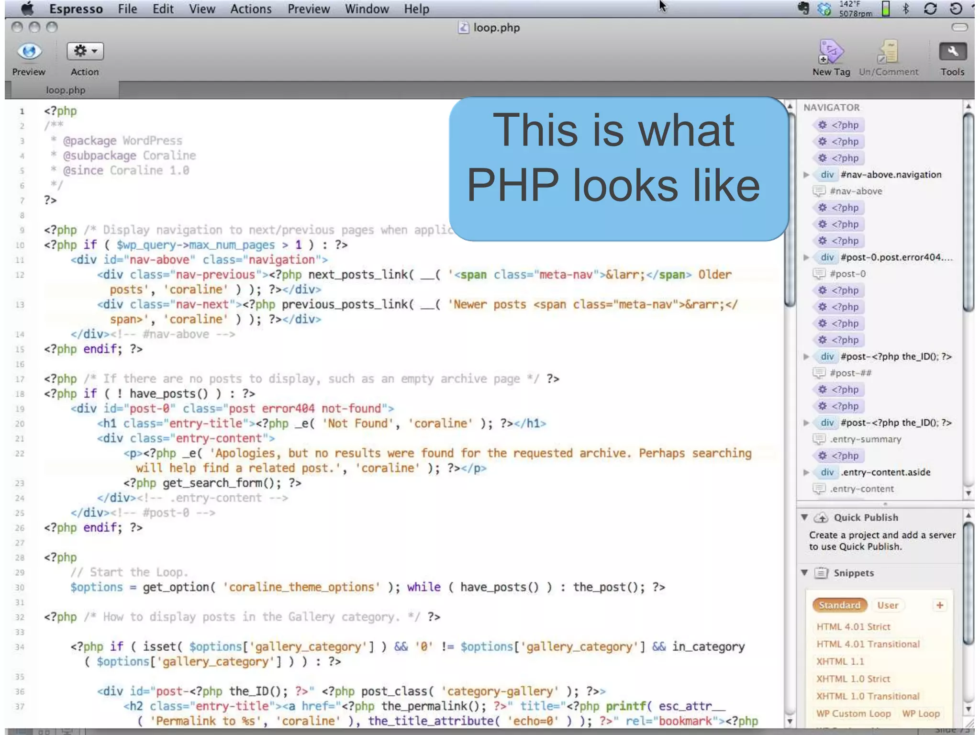This screenshot has width=980, height=735.
Task: Insert XHTML 1.0 Transitional snippet
Action: click(868, 696)
